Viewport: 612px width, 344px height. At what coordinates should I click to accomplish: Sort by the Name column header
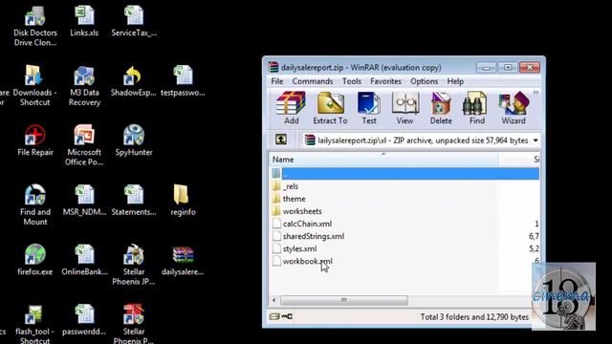pos(383,160)
